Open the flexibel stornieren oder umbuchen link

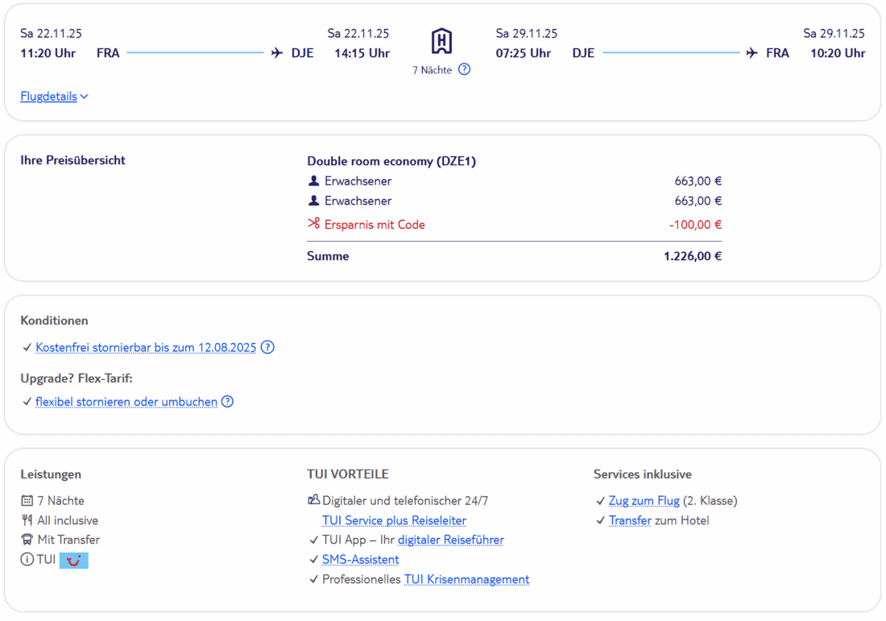pos(126,402)
